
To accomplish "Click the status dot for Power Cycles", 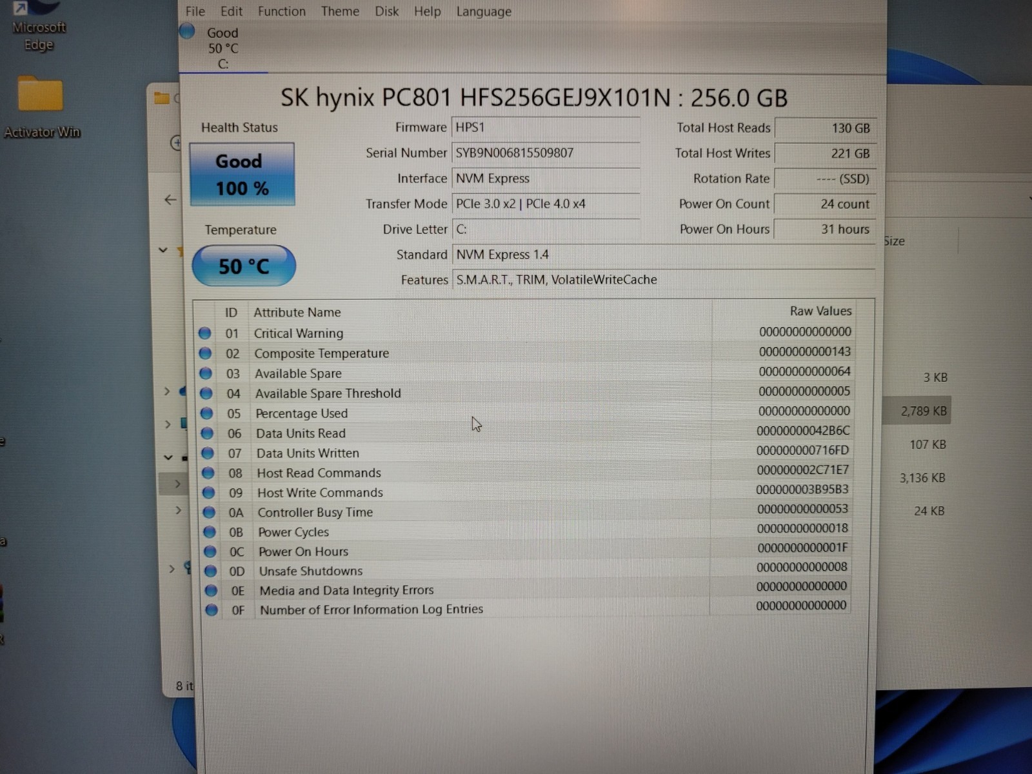I will [x=210, y=531].
